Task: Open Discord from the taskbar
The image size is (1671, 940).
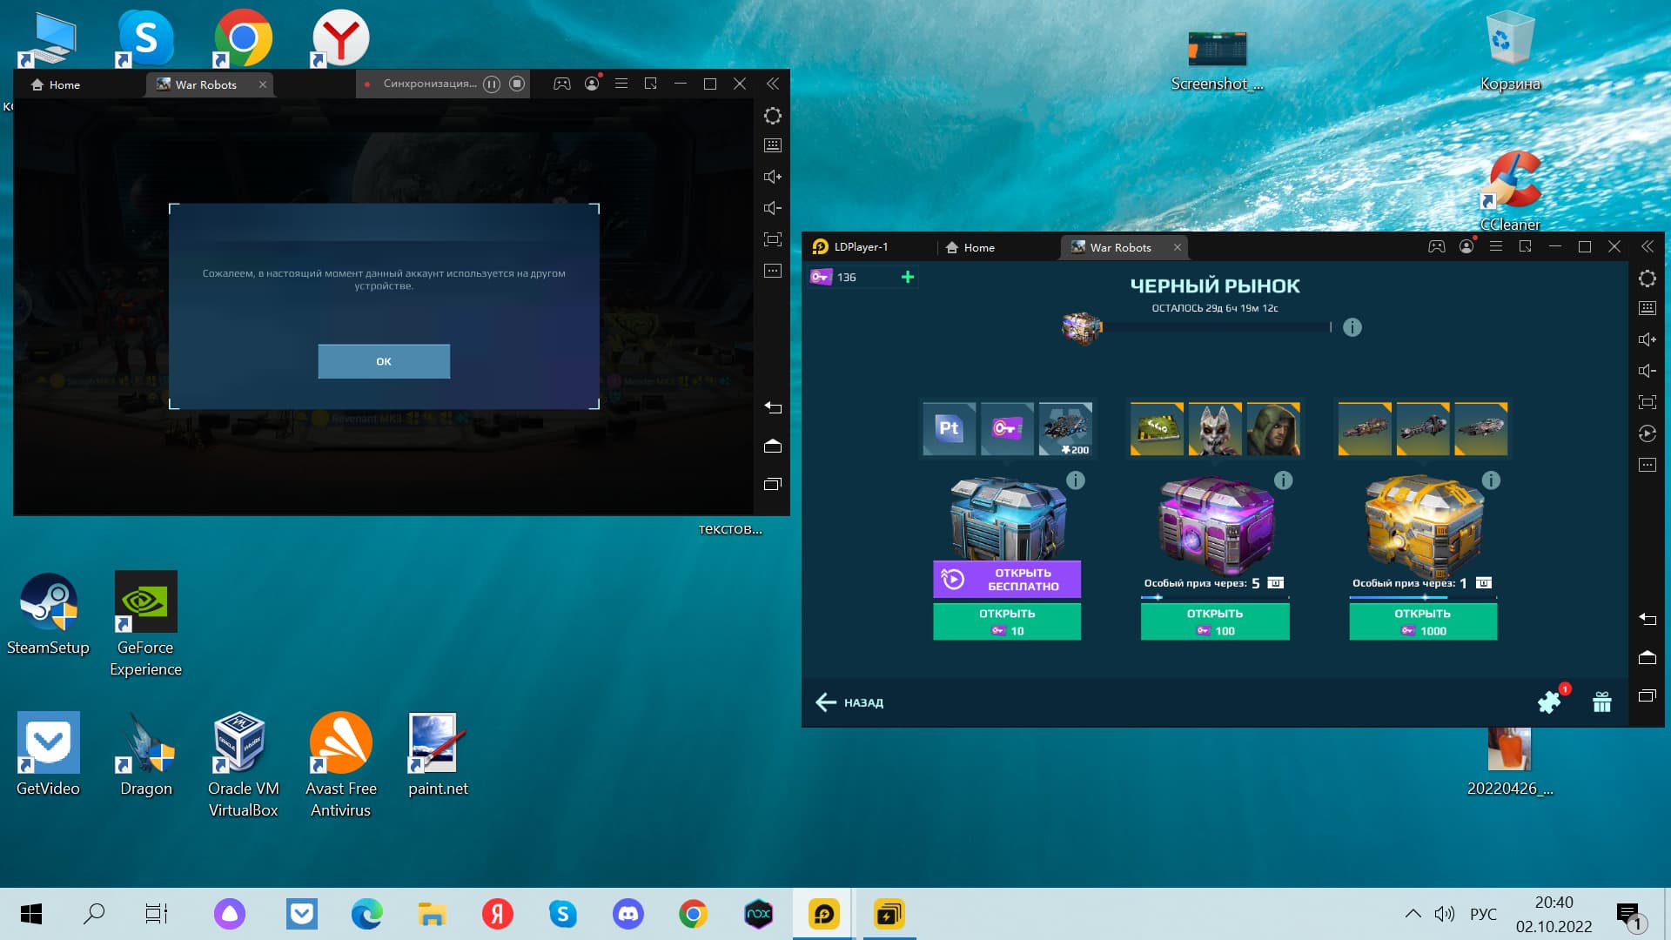Action: coord(628,914)
